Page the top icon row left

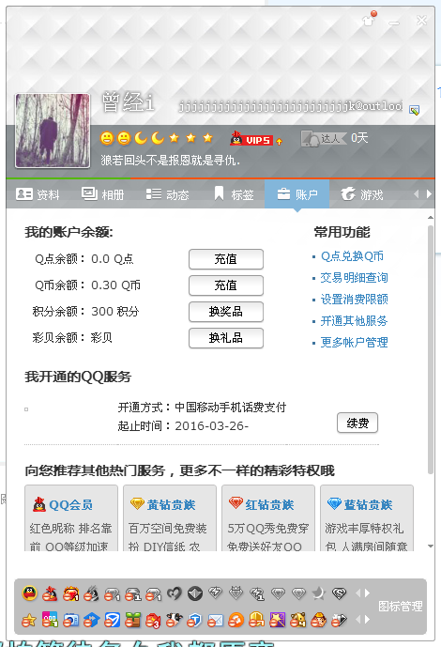pyautogui.click(x=357, y=593)
